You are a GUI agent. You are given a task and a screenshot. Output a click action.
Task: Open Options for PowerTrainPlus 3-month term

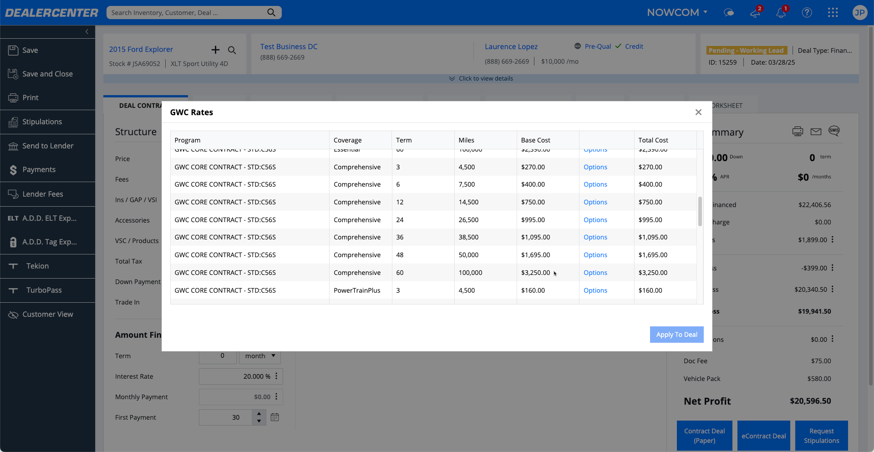point(595,290)
